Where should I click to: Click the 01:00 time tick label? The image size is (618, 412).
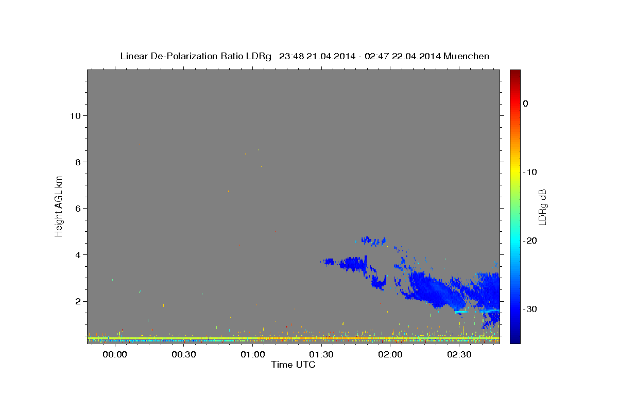click(252, 355)
